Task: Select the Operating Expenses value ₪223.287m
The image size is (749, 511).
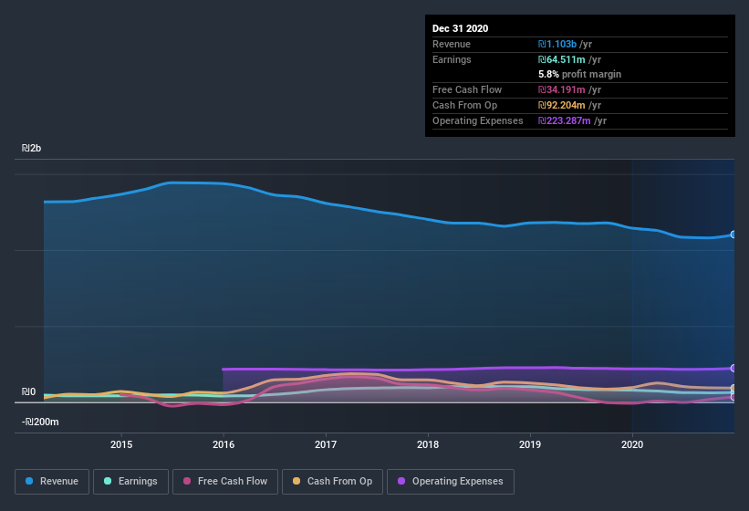Action: (x=565, y=120)
